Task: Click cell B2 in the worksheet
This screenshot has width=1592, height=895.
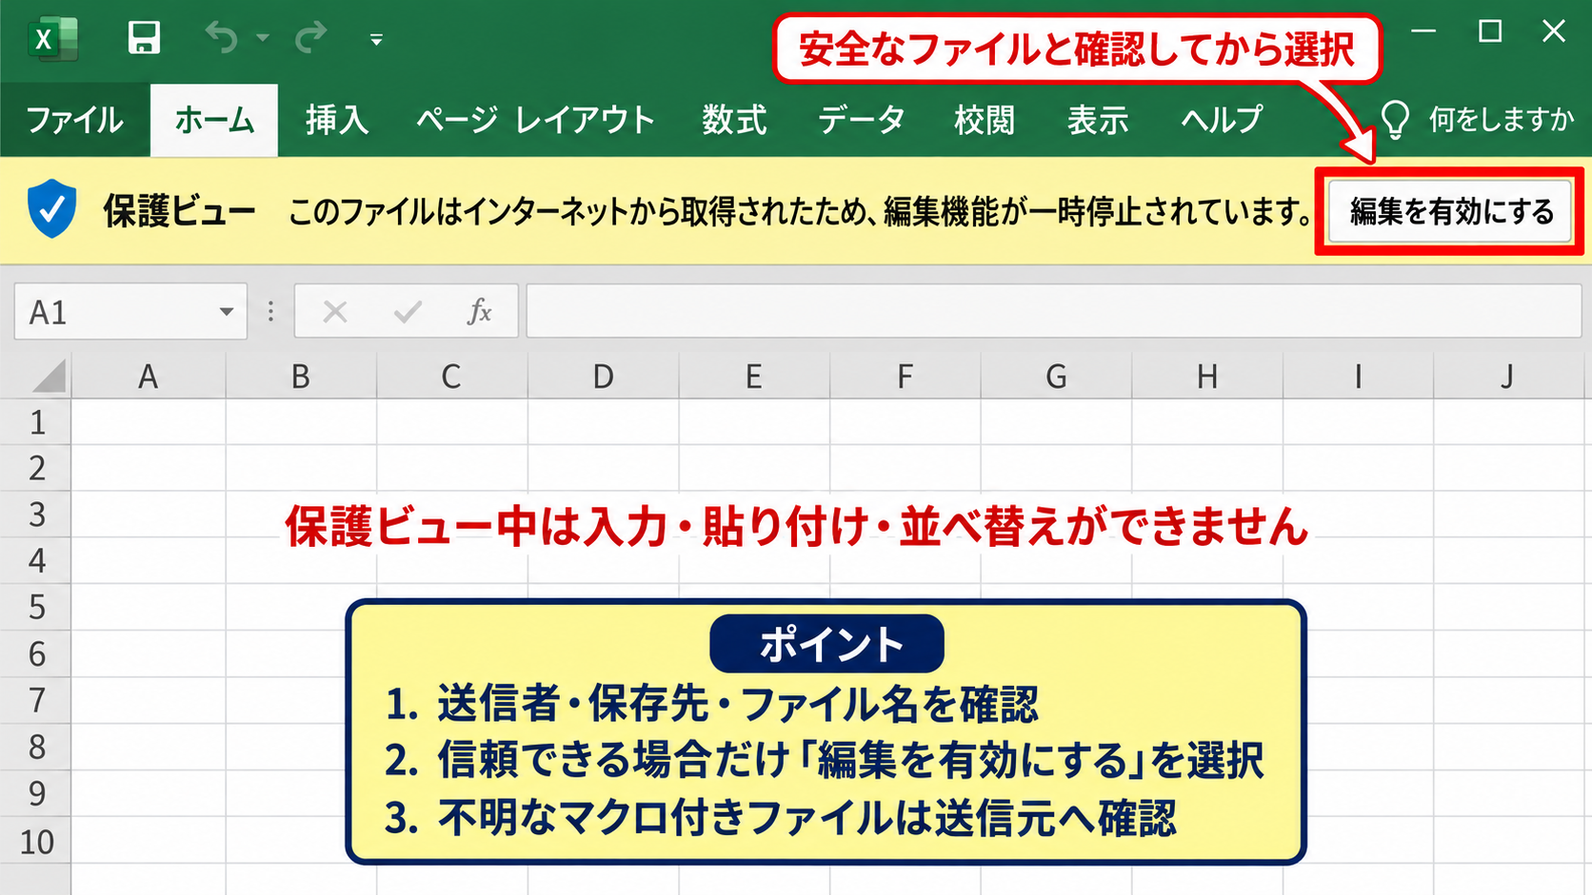Action: click(x=301, y=468)
